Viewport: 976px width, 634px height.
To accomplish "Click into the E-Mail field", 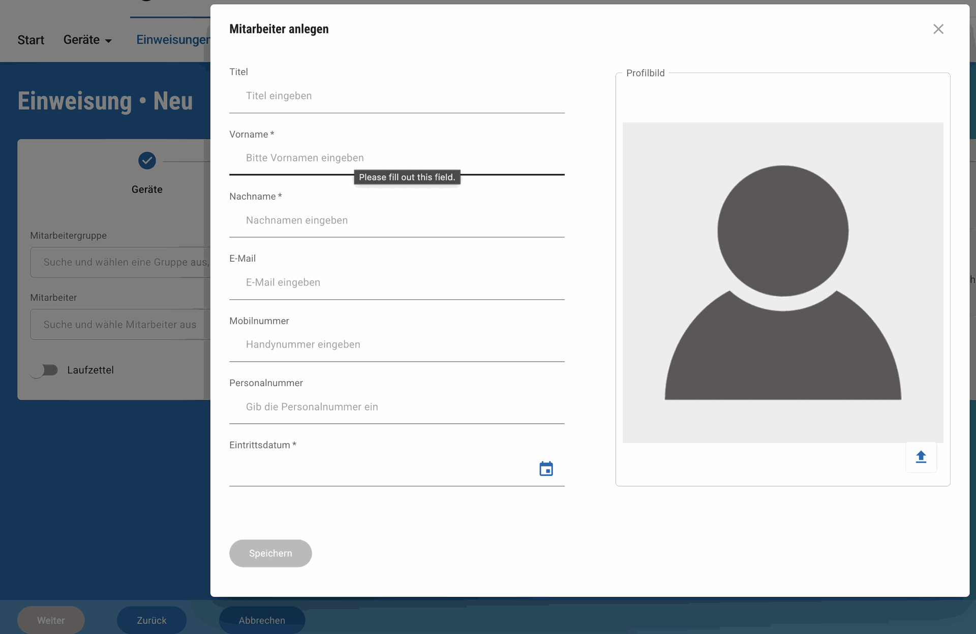I will 396,282.
